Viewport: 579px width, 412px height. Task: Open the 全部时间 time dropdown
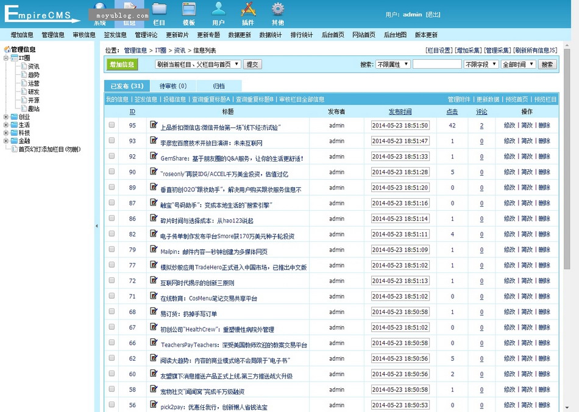point(519,64)
